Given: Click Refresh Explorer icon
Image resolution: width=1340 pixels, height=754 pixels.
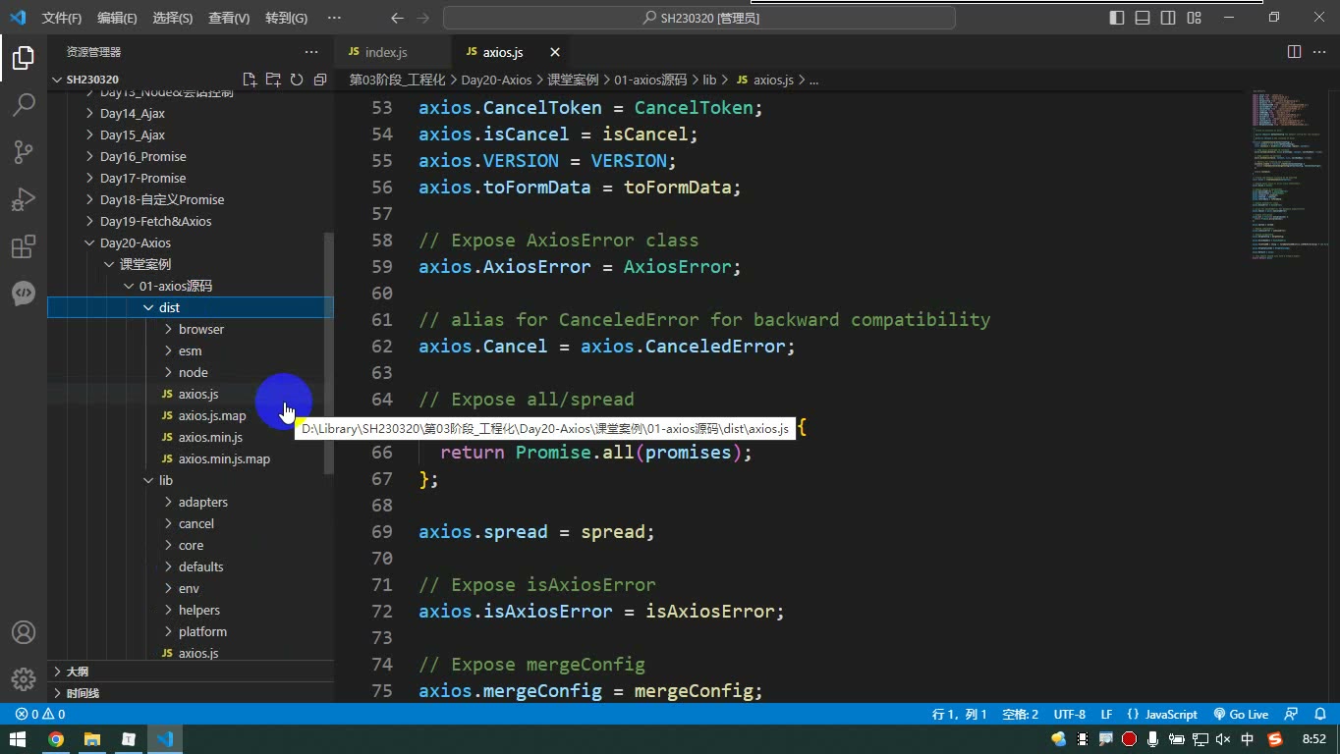Looking at the screenshot, I should [297, 80].
